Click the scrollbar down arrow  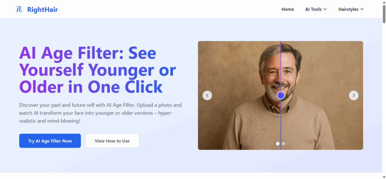(x=384, y=177)
